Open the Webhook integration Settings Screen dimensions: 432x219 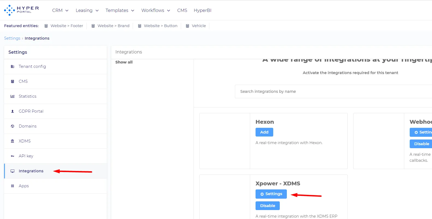tap(421, 132)
